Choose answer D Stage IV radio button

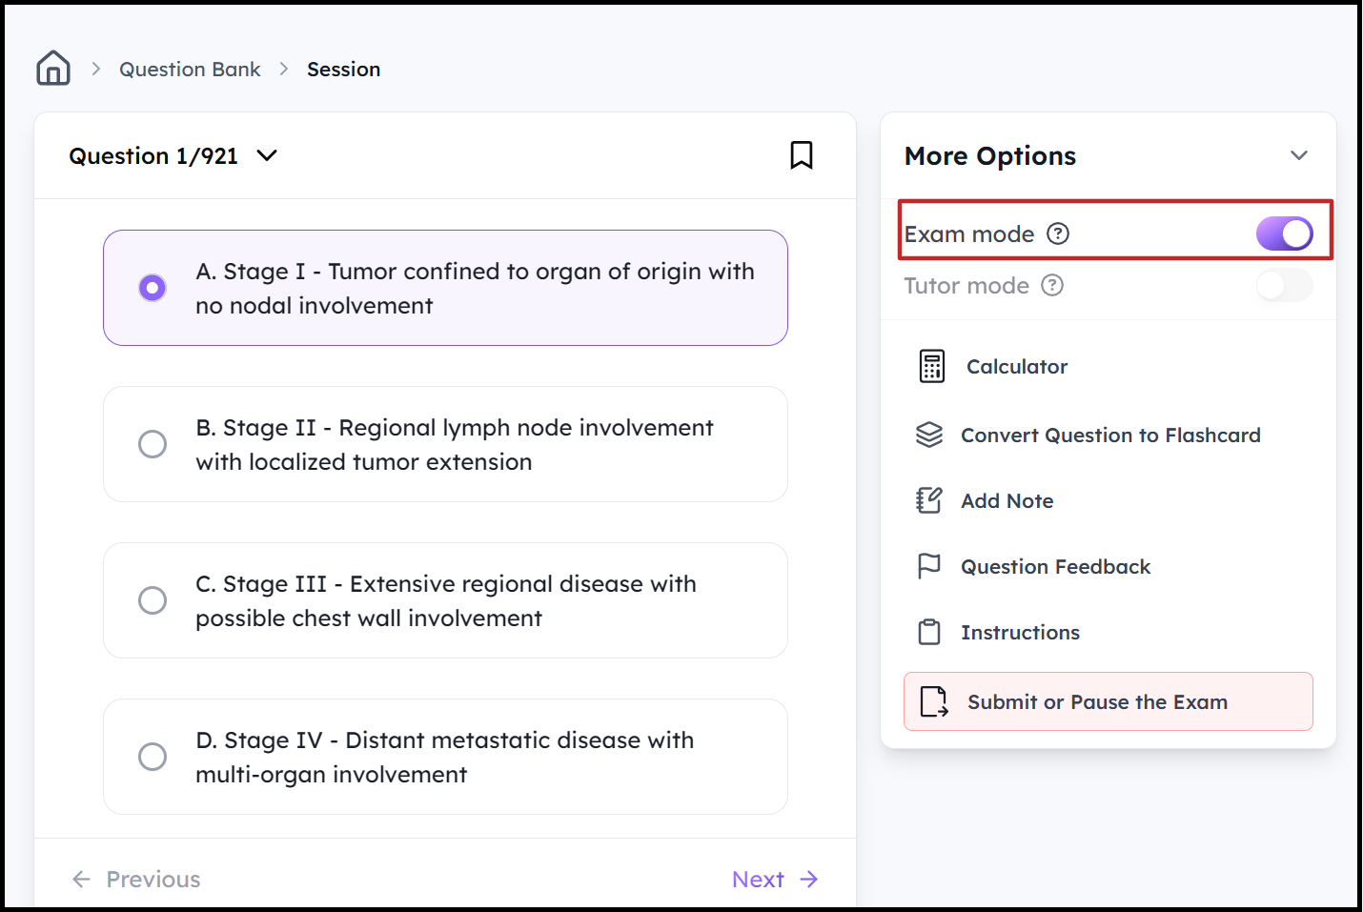click(x=153, y=757)
